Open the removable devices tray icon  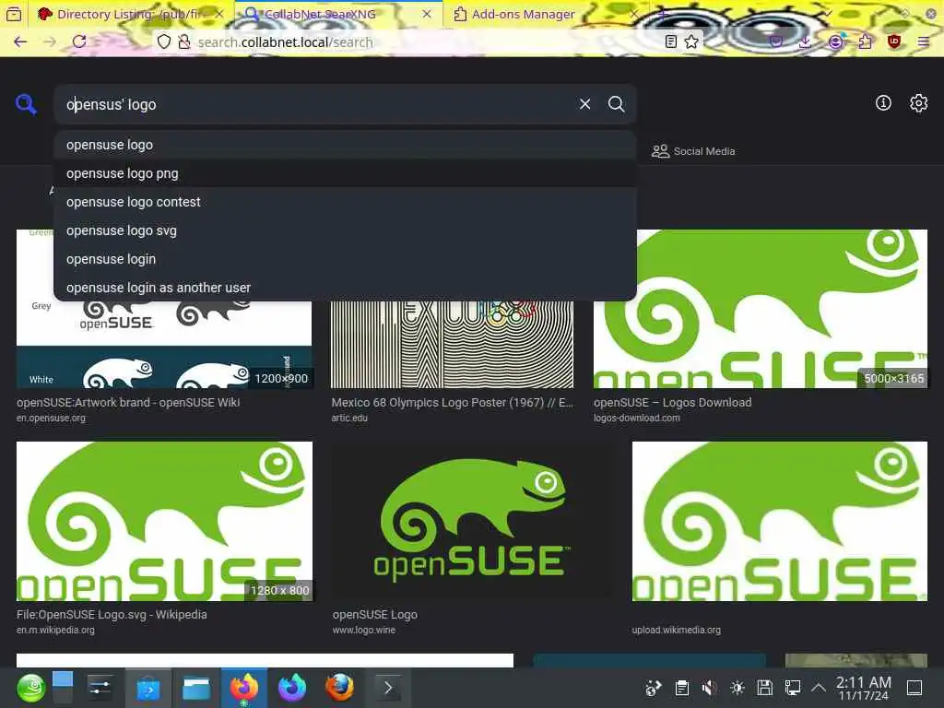point(764,688)
